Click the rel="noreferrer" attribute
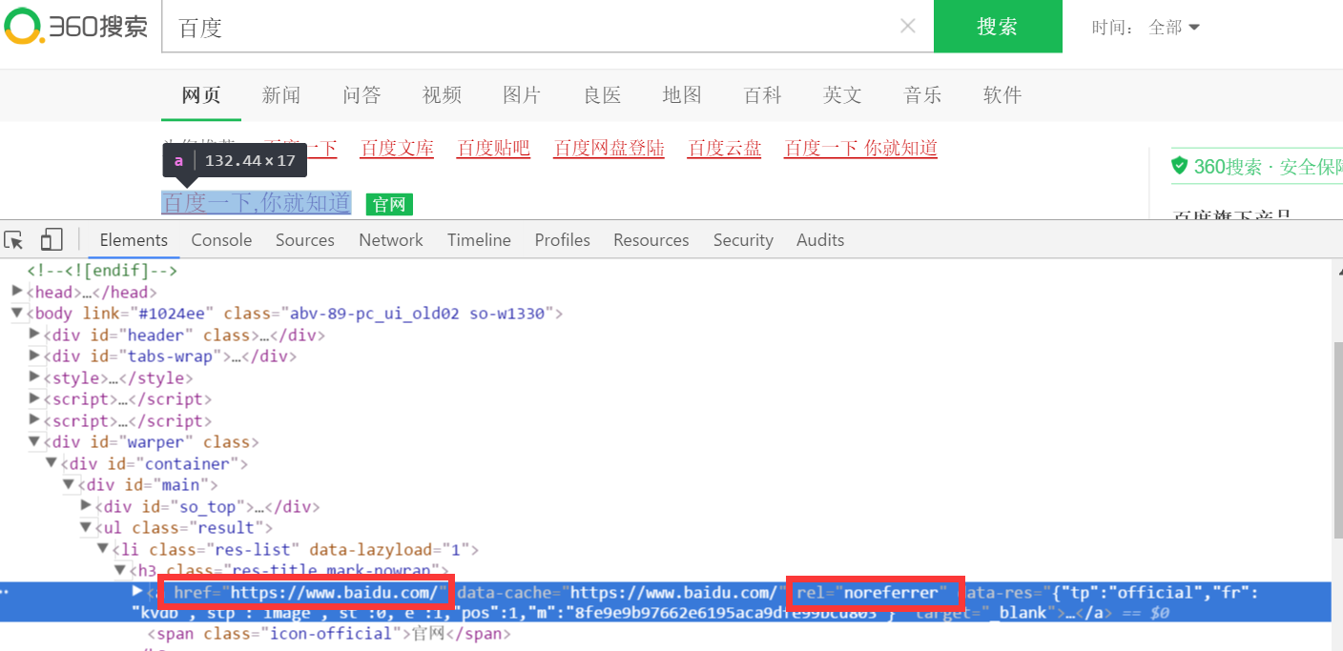1343x651 pixels. pyautogui.click(x=873, y=592)
